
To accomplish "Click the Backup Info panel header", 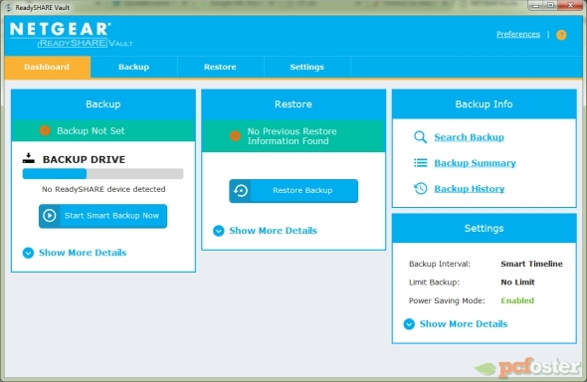I will [x=485, y=104].
